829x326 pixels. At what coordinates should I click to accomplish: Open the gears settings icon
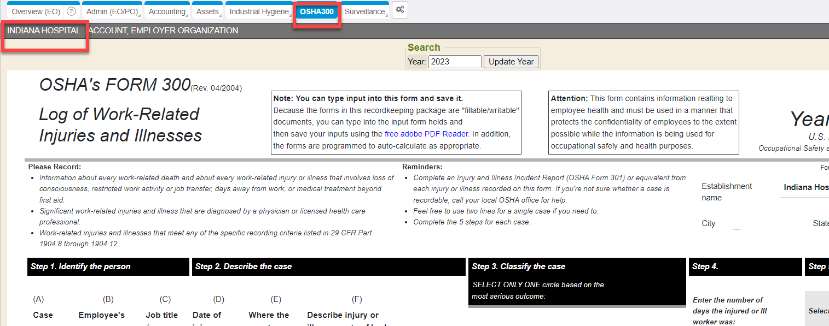(400, 10)
